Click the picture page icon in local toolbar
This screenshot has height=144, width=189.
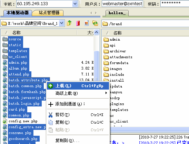[87, 23]
